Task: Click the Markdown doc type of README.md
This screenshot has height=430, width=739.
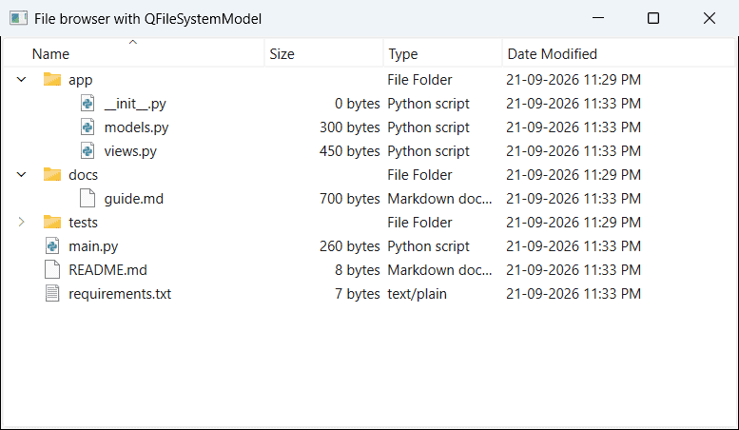Action: click(x=439, y=270)
